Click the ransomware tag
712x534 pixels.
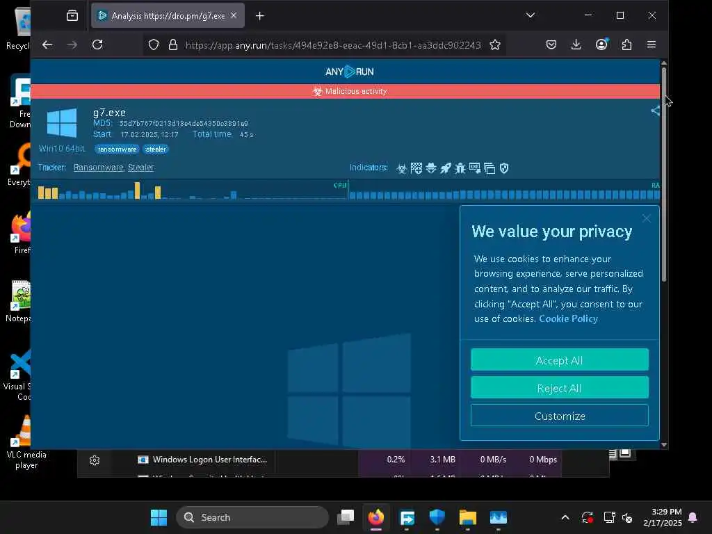click(117, 149)
